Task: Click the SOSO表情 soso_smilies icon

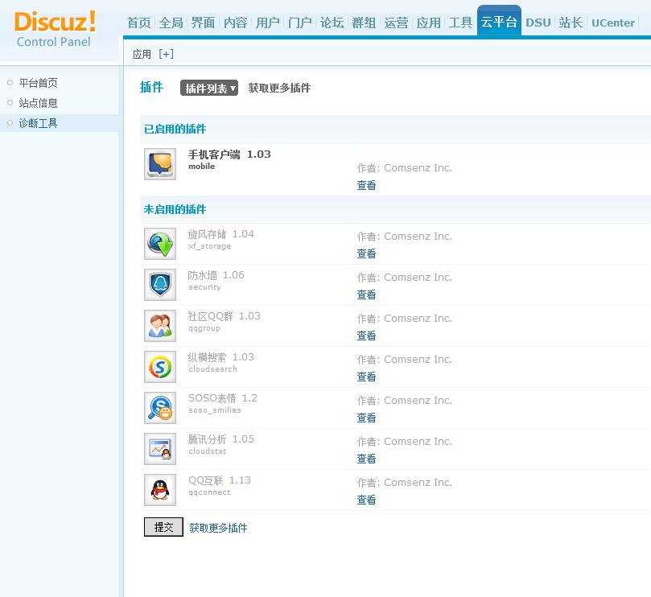Action: pyautogui.click(x=160, y=408)
